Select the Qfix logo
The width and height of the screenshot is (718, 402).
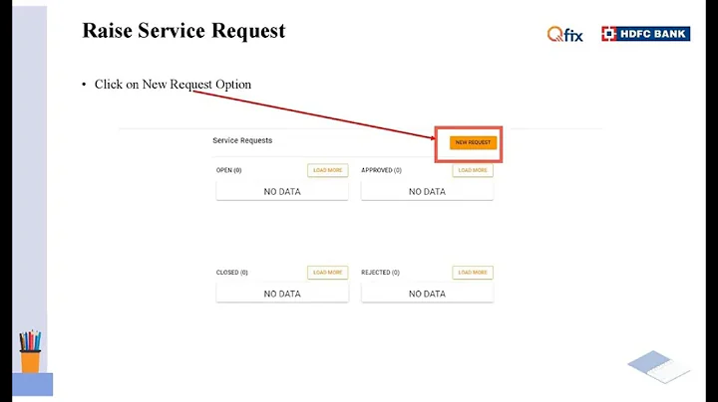click(565, 34)
